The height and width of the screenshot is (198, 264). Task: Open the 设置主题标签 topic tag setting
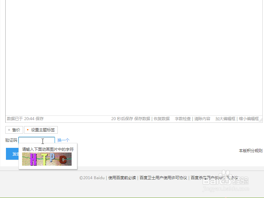click(41, 129)
